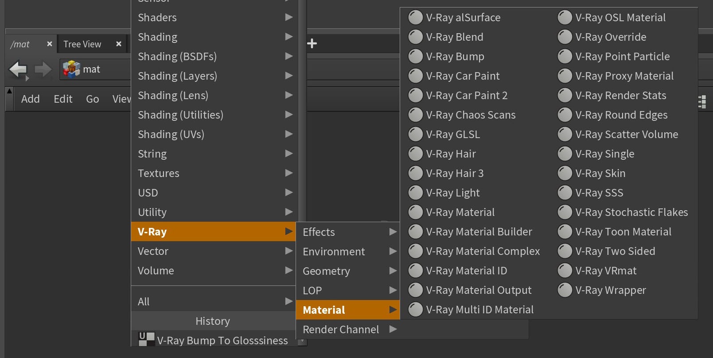
Task: Open the Vector category submenu
Action: click(x=213, y=251)
